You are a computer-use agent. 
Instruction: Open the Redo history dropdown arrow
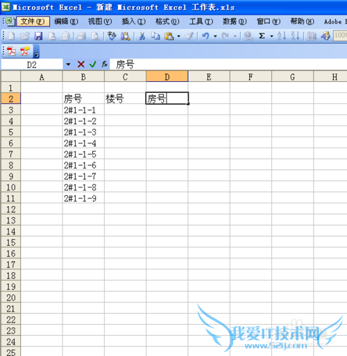pyautogui.click(x=235, y=36)
